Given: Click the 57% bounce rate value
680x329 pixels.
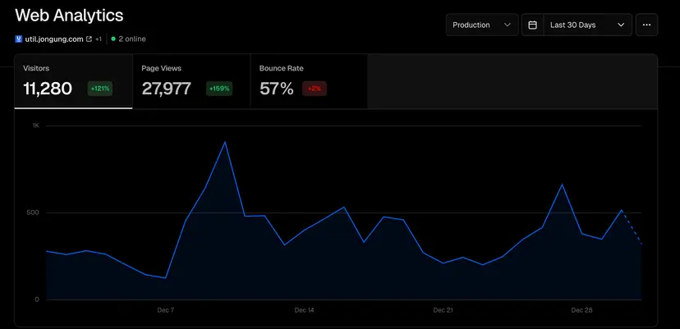Looking at the screenshot, I should pyautogui.click(x=276, y=89).
